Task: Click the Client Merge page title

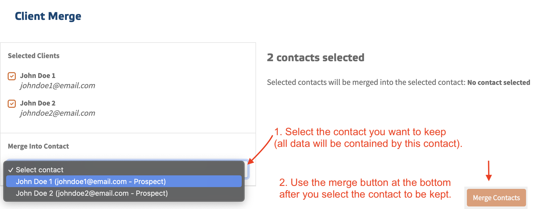Action: point(48,16)
